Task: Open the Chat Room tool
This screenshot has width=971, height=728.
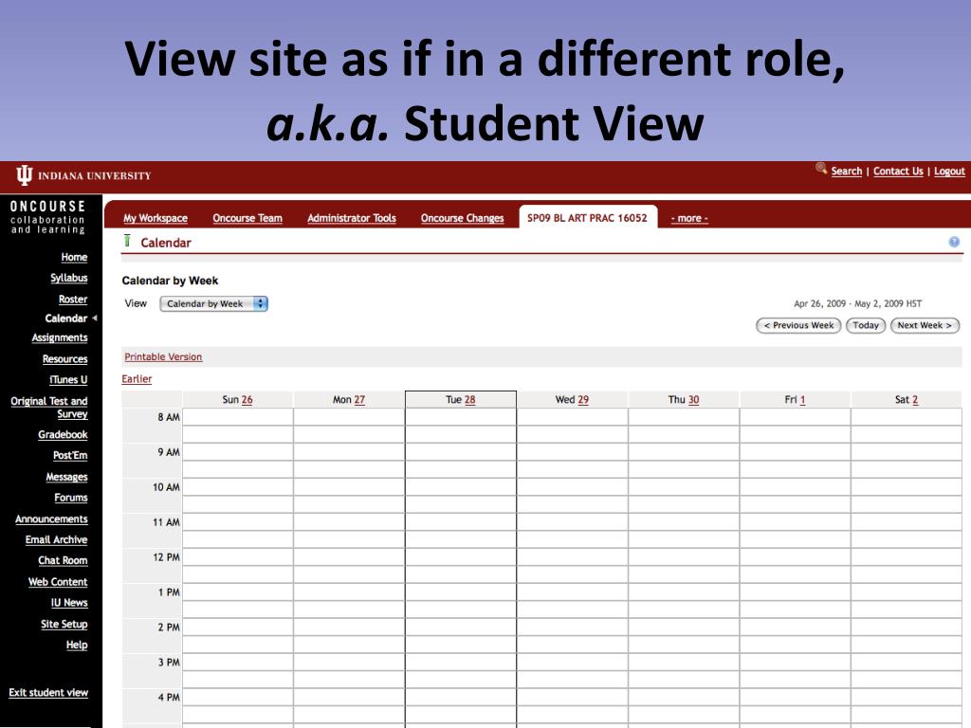Action: coord(63,560)
